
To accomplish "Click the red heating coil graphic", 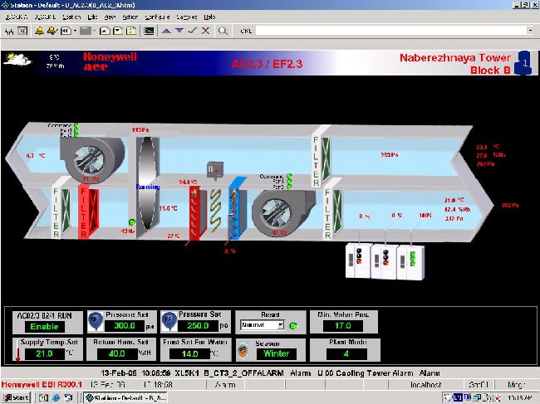I will 198,212.
